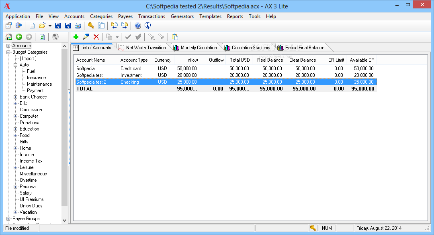
Task: Expand the Accounts tree node
Action: click(x=8, y=46)
